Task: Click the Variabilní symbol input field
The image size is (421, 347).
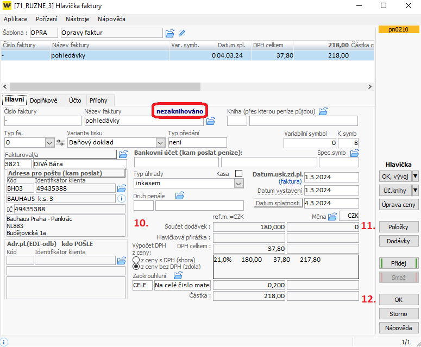Action: click(x=310, y=143)
